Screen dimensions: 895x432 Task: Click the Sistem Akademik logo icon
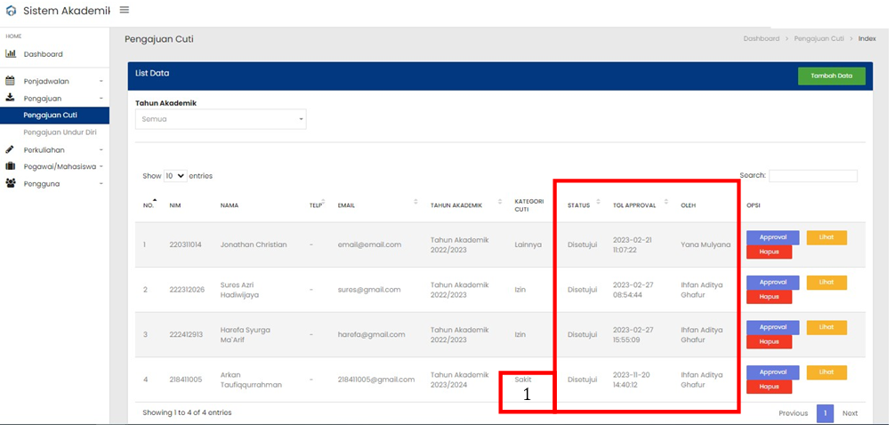click(11, 12)
